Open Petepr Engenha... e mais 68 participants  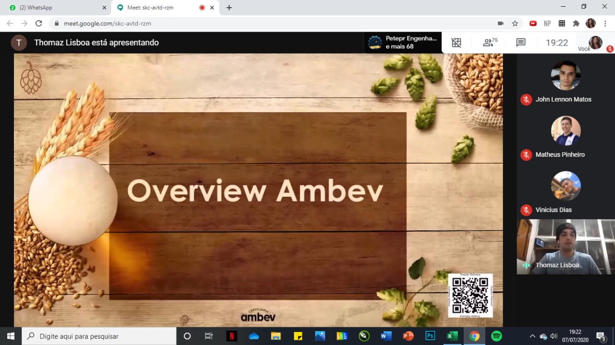click(x=403, y=43)
